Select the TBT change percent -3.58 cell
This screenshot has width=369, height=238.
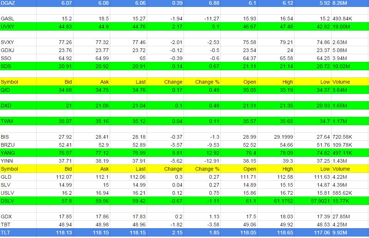pos(202,225)
